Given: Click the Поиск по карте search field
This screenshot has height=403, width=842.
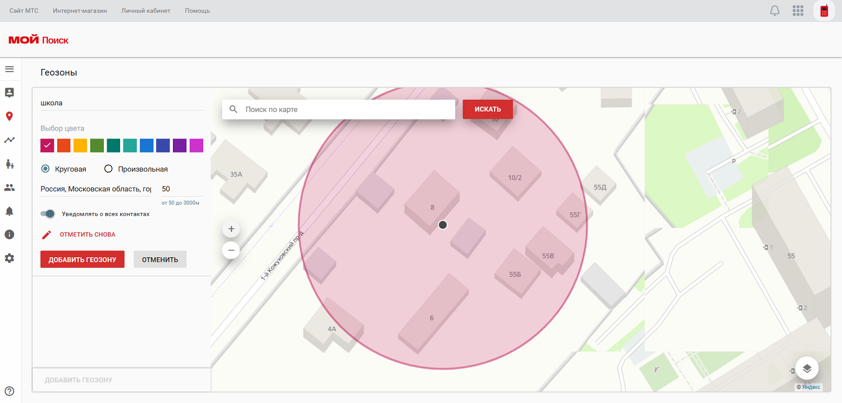Looking at the screenshot, I should 345,109.
